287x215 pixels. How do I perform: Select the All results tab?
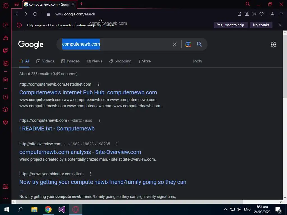click(25, 61)
